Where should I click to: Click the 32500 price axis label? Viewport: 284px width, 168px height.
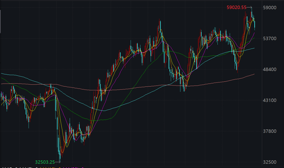(x=269, y=162)
